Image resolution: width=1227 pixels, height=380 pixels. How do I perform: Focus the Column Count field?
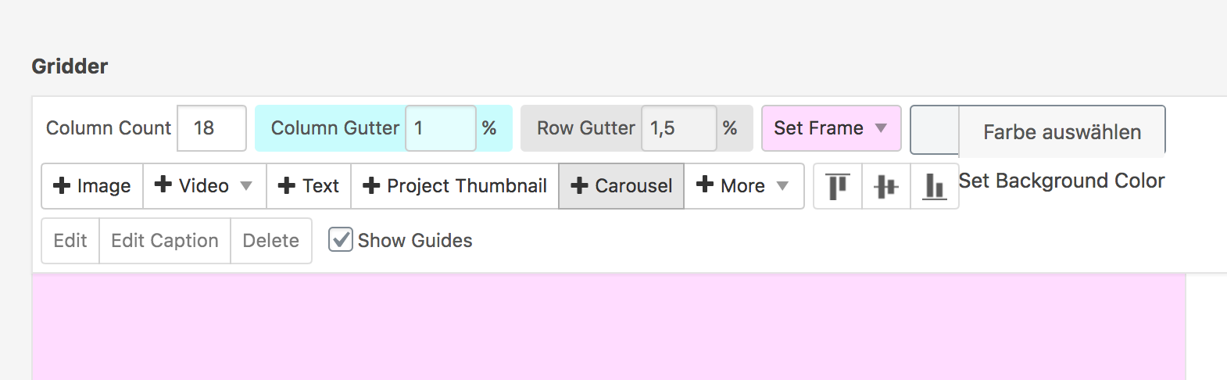[x=211, y=128]
